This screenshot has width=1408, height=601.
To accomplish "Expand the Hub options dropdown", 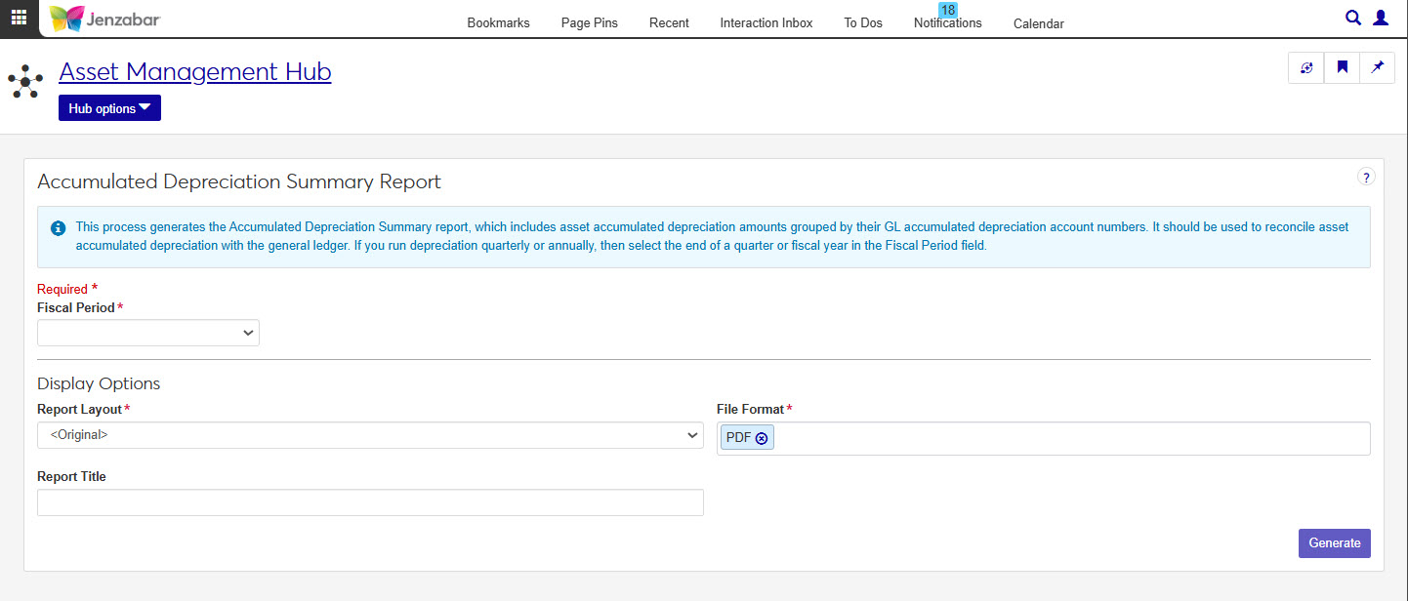I will tap(109, 108).
